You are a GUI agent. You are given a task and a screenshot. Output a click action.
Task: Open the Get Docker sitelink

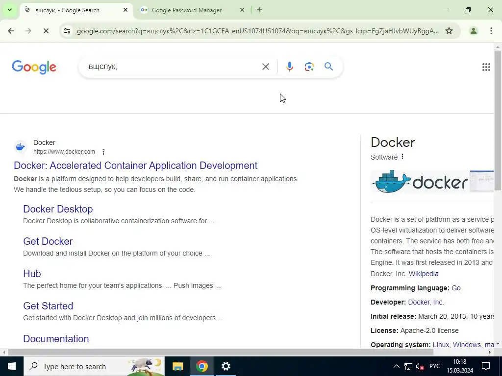pos(48,241)
